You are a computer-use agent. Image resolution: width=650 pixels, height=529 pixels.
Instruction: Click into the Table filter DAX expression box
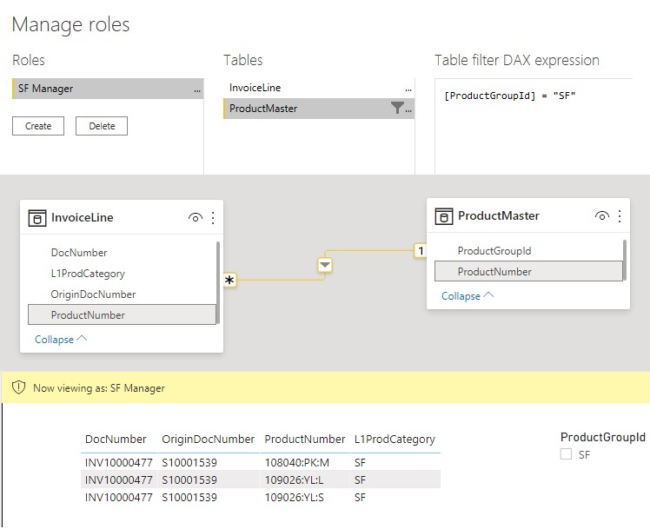[534, 126]
